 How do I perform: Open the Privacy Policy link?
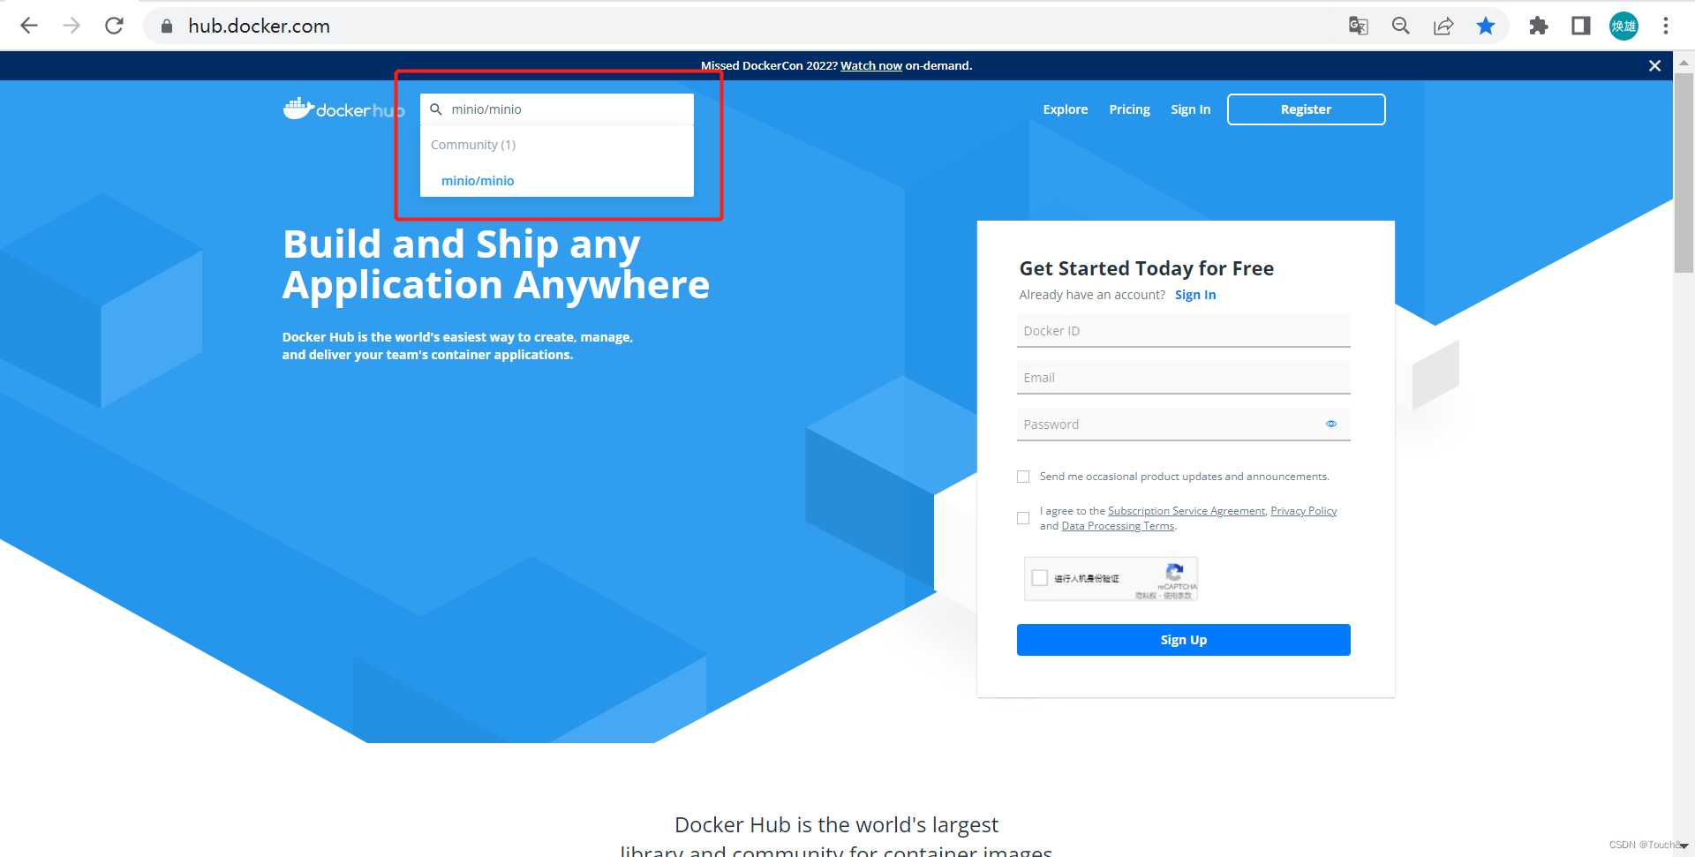click(x=1303, y=511)
